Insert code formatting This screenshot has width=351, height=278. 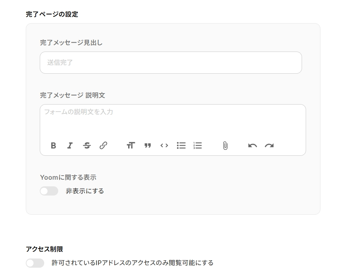pyautogui.click(x=164, y=145)
